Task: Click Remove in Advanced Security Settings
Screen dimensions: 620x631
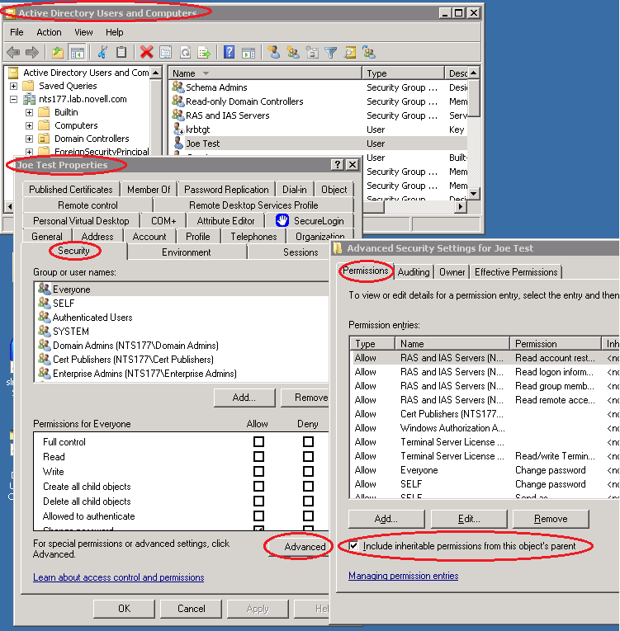Action: (551, 519)
